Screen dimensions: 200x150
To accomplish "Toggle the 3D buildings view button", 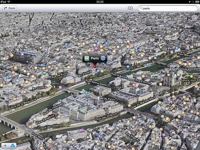I will [x=12, y=146].
